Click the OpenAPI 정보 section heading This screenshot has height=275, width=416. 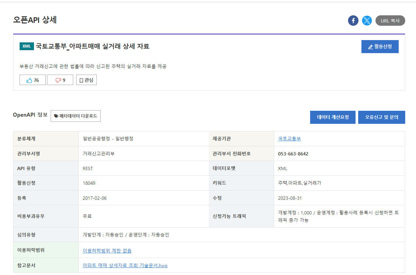click(x=30, y=115)
